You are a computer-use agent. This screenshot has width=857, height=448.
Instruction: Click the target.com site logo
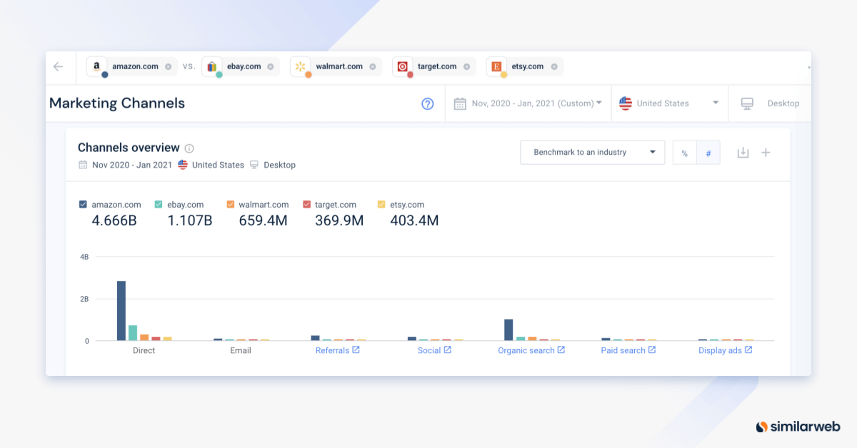click(402, 66)
